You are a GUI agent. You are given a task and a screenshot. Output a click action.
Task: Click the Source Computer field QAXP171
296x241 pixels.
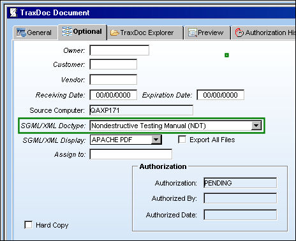pyautogui.click(x=142, y=110)
